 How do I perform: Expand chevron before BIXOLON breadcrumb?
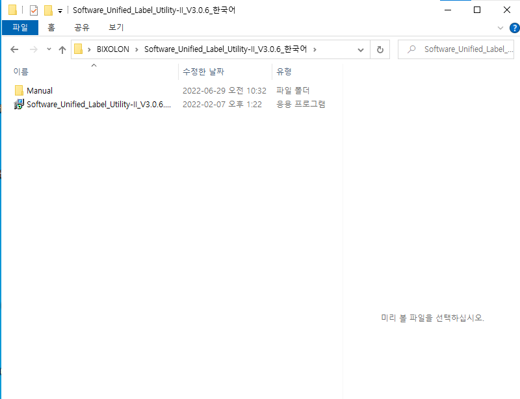pyautogui.click(x=89, y=49)
